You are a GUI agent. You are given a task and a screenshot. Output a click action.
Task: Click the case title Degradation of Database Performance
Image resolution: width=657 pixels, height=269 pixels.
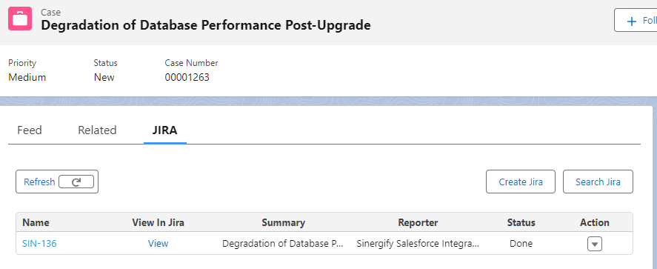coord(206,25)
